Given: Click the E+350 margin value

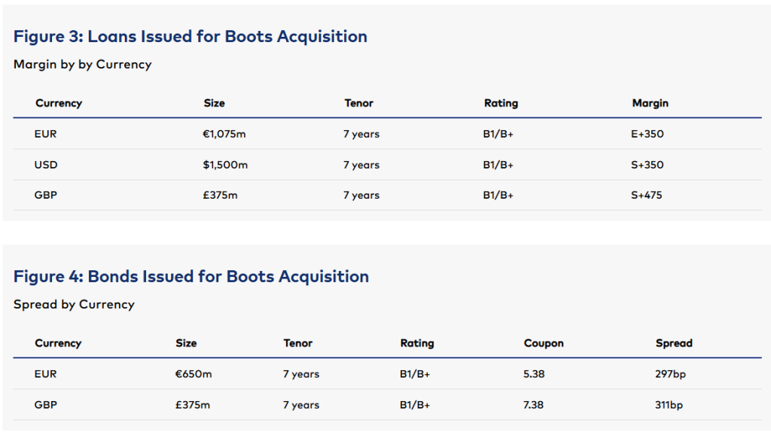Looking at the screenshot, I should pyautogui.click(x=648, y=135).
